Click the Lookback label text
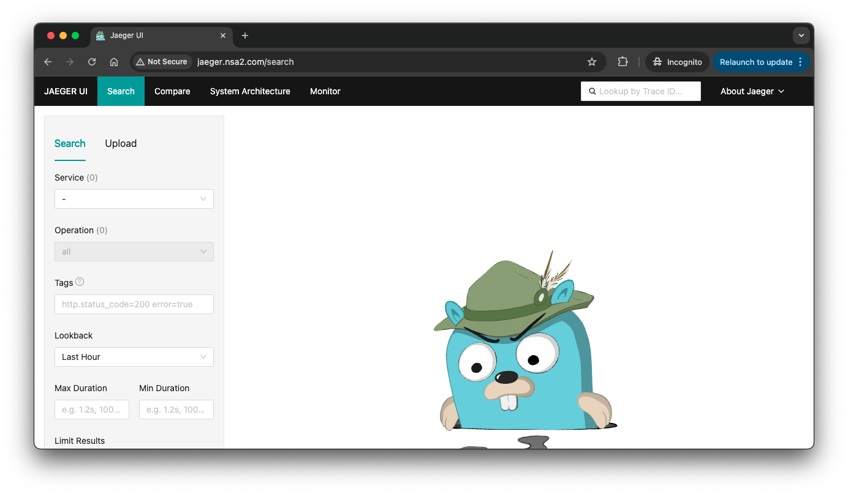Viewport: 848px width, 494px height. (x=74, y=335)
